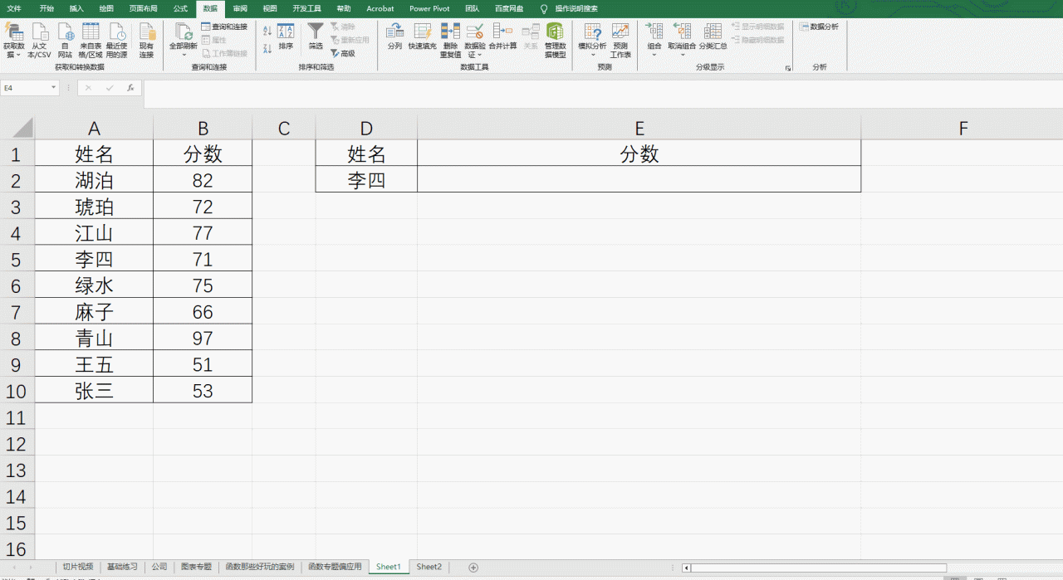The width and height of the screenshot is (1063, 580).
Task: Open the Sort (排序) dialog
Action: click(286, 37)
